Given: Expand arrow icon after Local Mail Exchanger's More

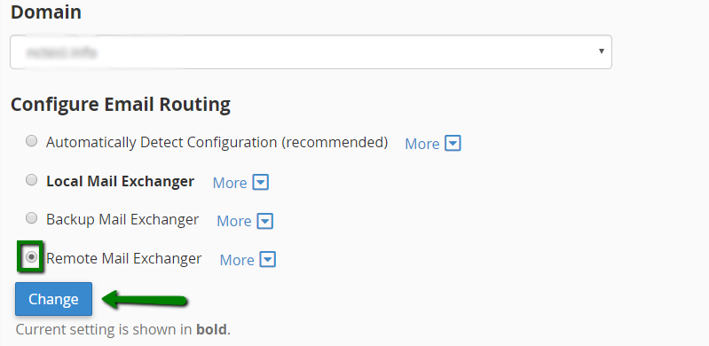Looking at the screenshot, I should coord(261,183).
